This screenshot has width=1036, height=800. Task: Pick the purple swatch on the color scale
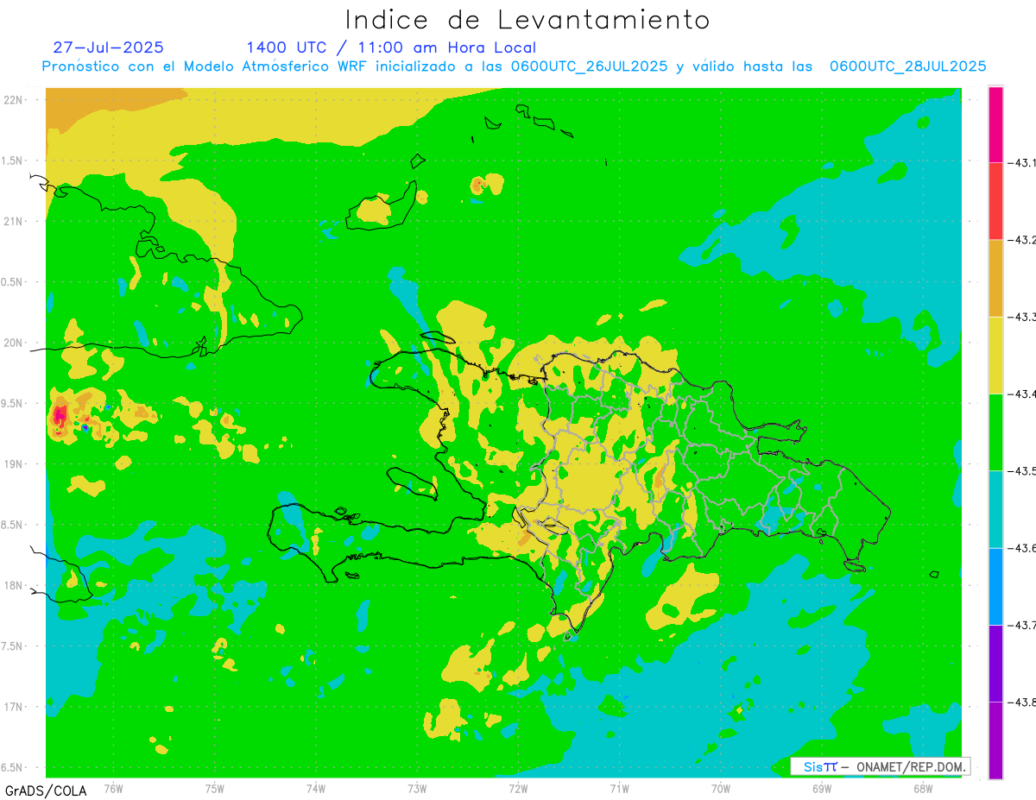995,663
